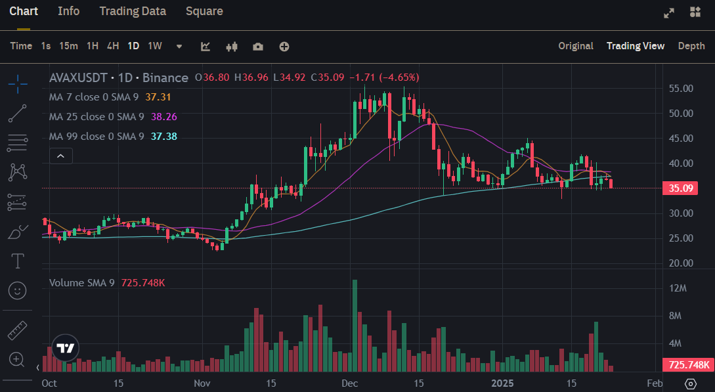Select the brush drawing tool
Screen dimensions: 715x392
click(x=18, y=232)
